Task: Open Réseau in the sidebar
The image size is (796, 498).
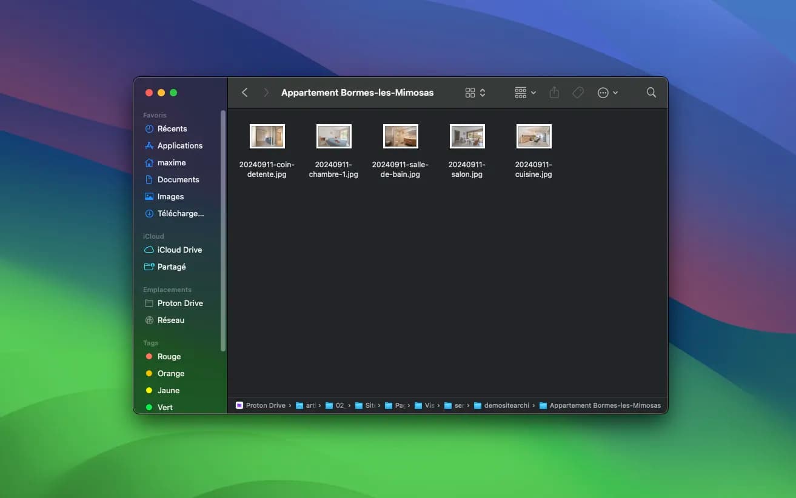Action: (x=170, y=320)
